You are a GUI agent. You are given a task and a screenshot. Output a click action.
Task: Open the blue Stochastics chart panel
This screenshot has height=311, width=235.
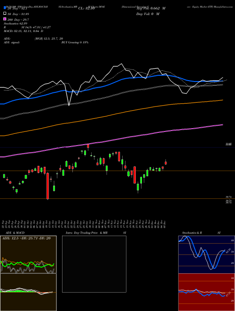click(x=206, y=254)
